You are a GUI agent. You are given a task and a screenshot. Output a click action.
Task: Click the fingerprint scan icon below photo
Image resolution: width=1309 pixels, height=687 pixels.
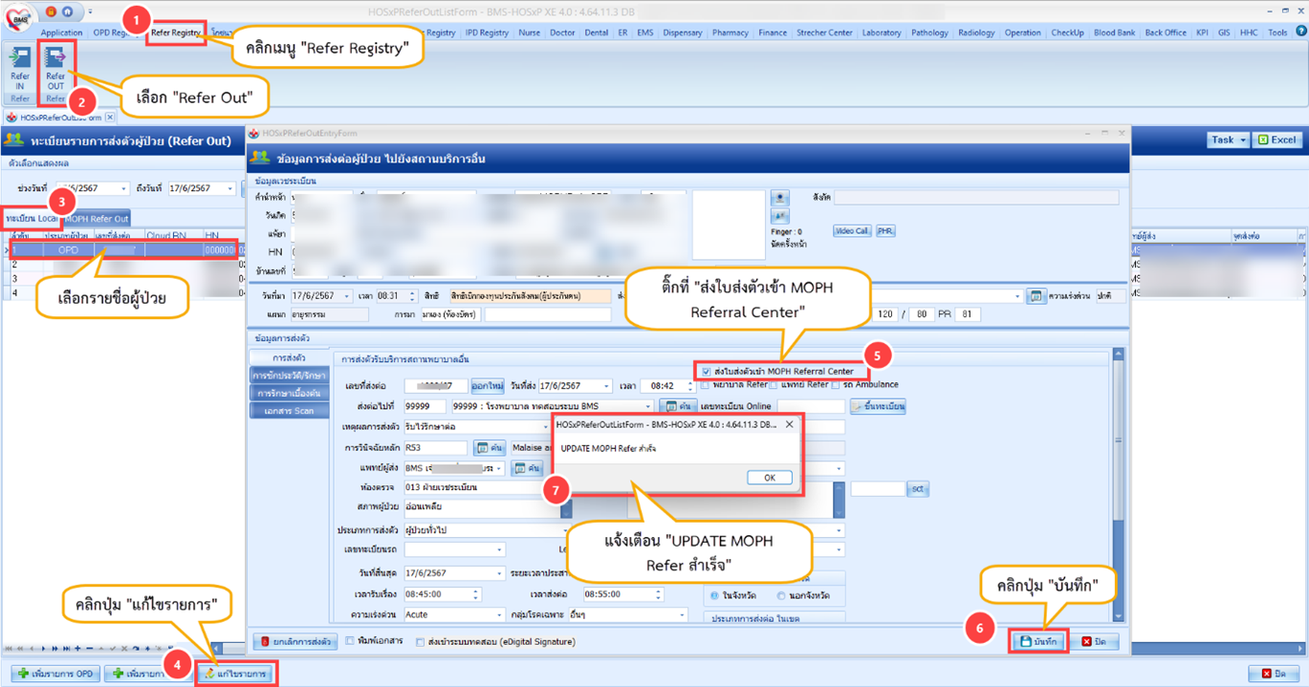[x=780, y=217]
